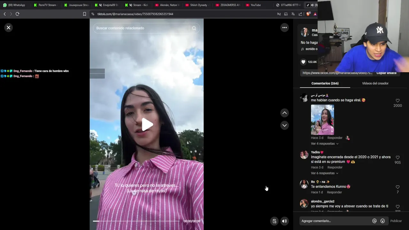Click the bookmark icon left of the address bar
The image size is (409, 230).
[x=84, y=14]
